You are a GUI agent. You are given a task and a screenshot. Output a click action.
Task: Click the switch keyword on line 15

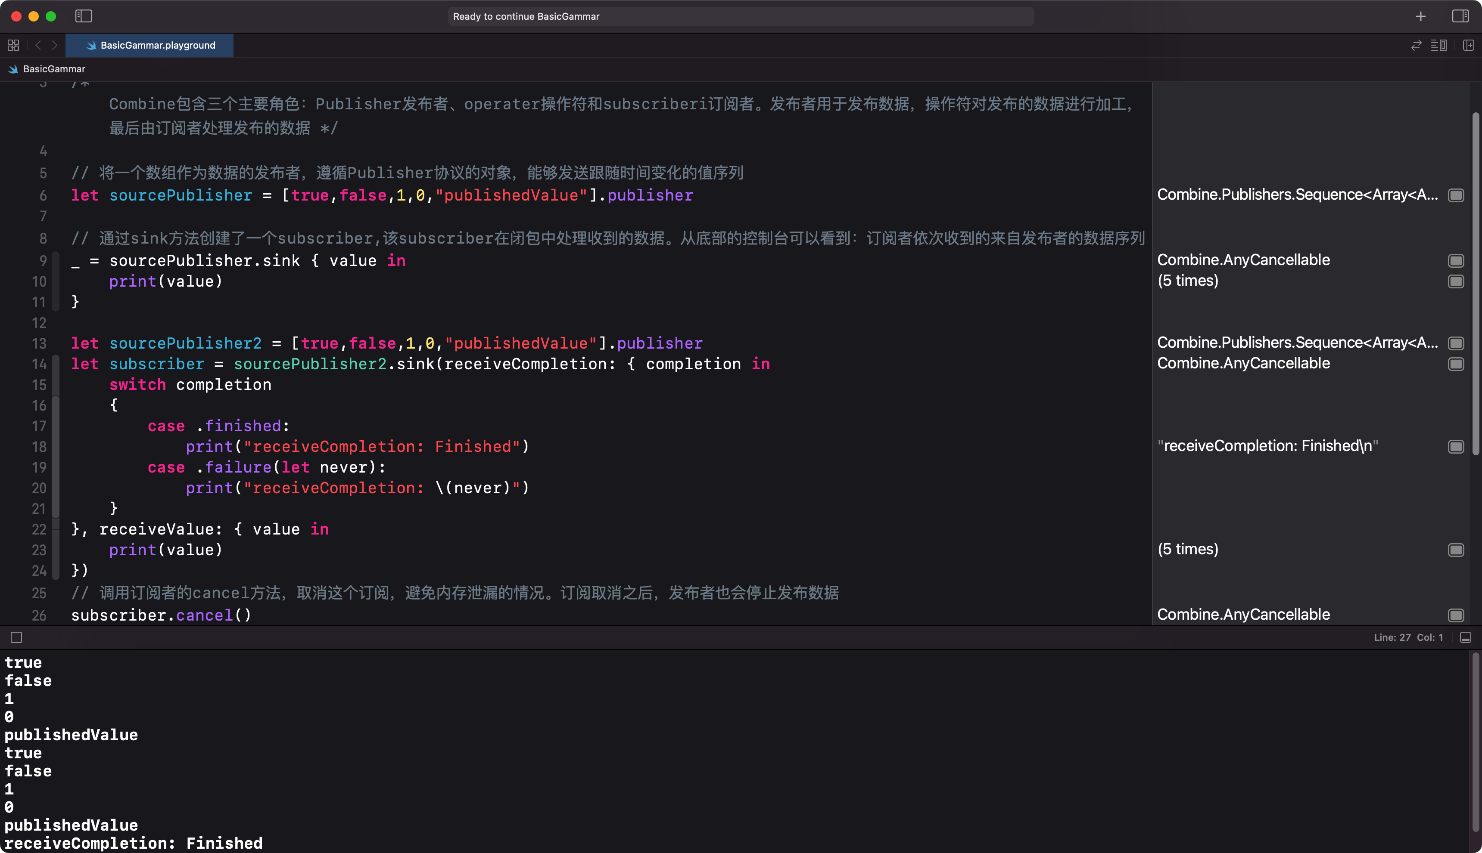coord(137,385)
